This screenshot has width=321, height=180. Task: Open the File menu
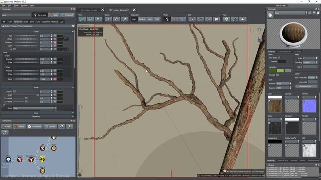[x=4, y=5]
